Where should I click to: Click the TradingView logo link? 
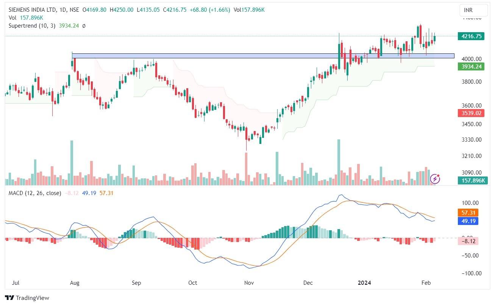[x=27, y=298]
